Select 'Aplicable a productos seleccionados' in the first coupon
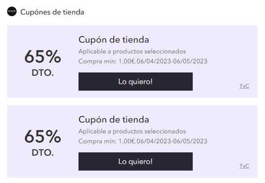 (x=132, y=52)
